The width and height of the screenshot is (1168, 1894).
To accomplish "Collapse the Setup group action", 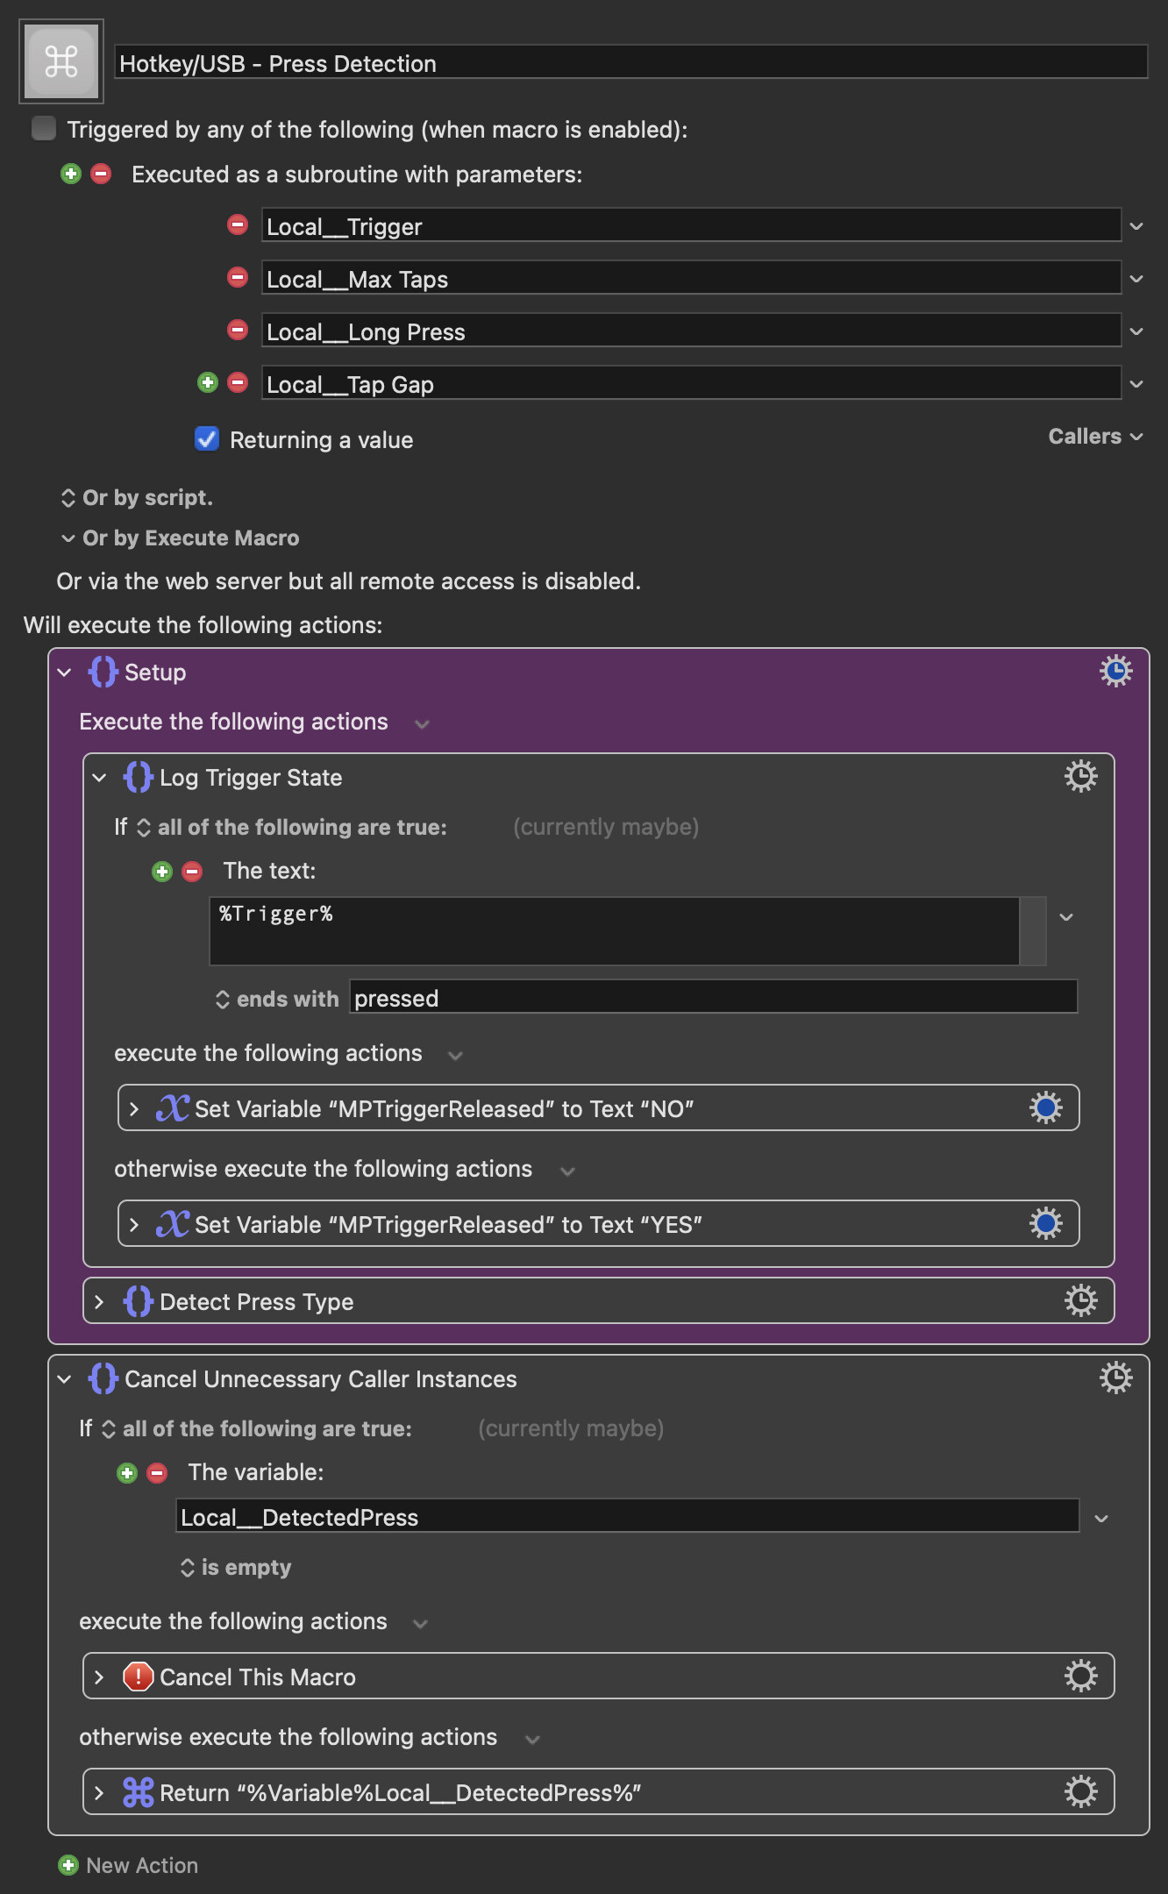I will point(64,673).
